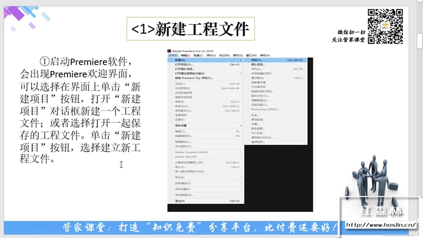The image size is (423, 238).
Task: Select 素材箱(B) Ctrl+/ in submenu
Action: 275,78
